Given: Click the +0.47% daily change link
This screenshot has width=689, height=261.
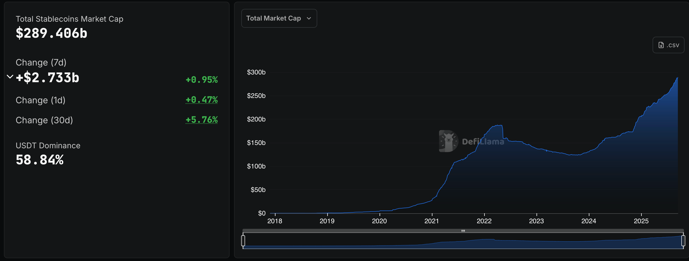Looking at the screenshot, I should pyautogui.click(x=201, y=100).
